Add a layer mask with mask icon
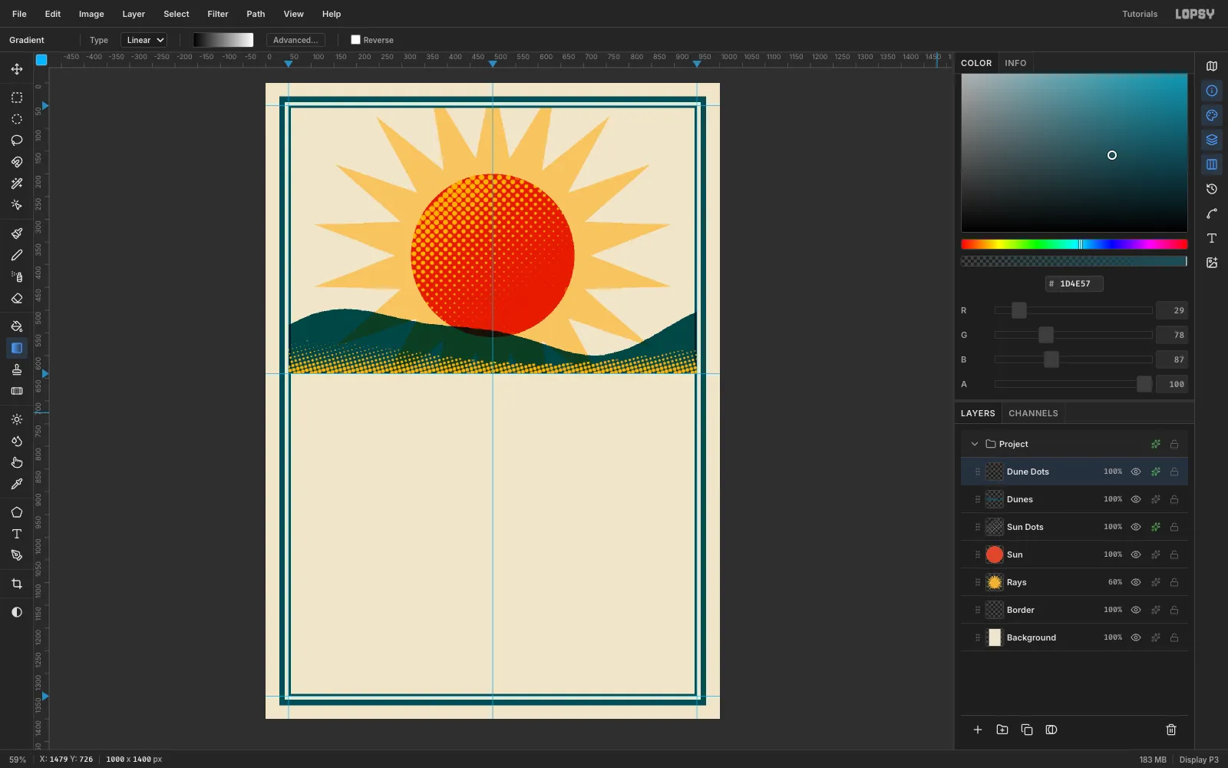The height and width of the screenshot is (768, 1228). (x=1051, y=730)
